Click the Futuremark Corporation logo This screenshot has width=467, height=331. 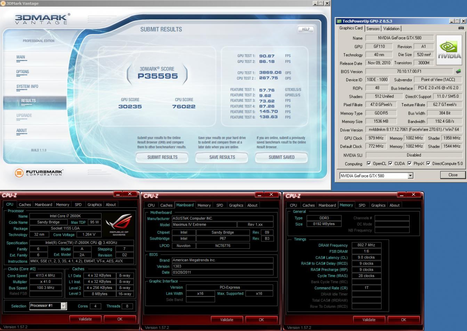[39, 173]
